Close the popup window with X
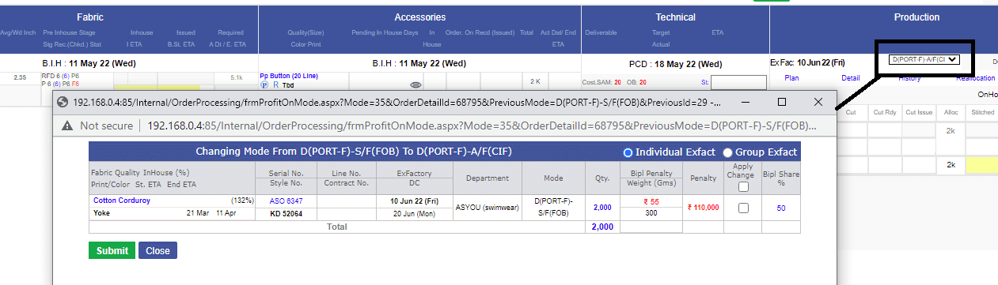The image size is (998, 285). coord(818,102)
